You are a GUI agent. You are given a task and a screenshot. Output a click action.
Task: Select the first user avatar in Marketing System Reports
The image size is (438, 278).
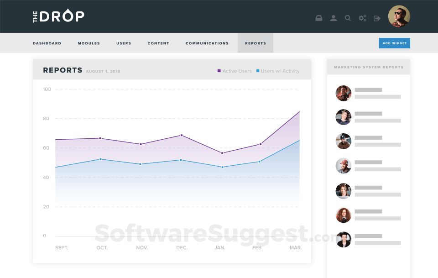pyautogui.click(x=343, y=93)
